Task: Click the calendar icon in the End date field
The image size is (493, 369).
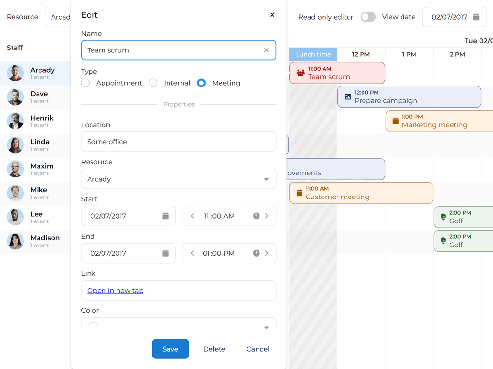Action: coord(166,253)
